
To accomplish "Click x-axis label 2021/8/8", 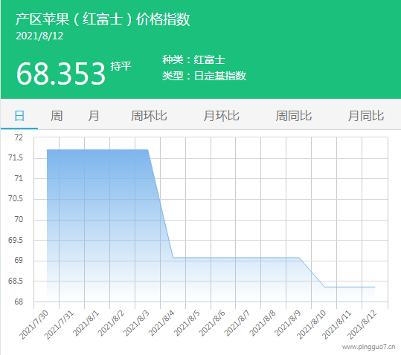I will click(x=262, y=323).
